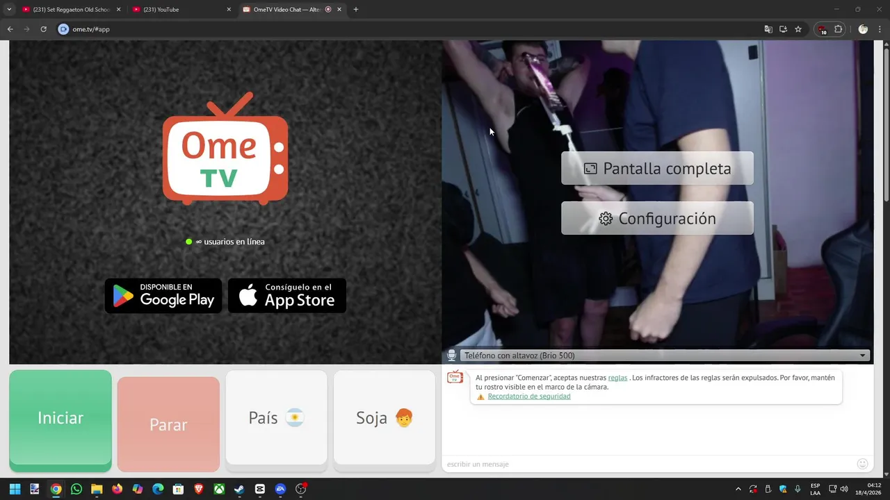Viewport: 890px width, 500px height.
Task: Close the (231) YouTube tab
Action: 229,10
